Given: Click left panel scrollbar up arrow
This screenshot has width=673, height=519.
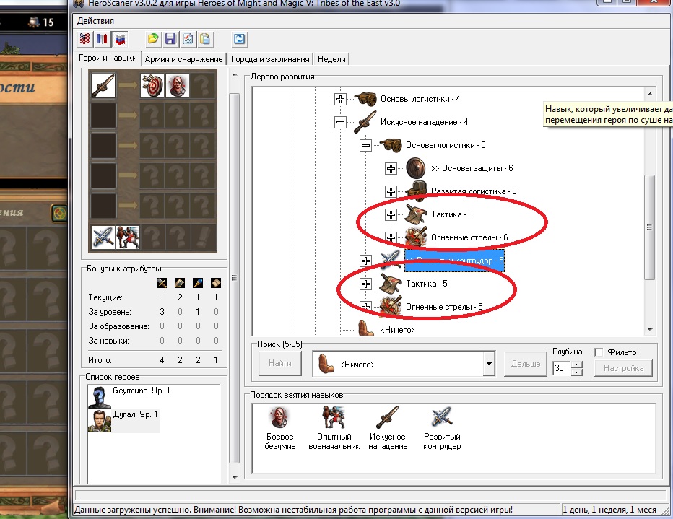Looking at the screenshot, I should 235,74.
